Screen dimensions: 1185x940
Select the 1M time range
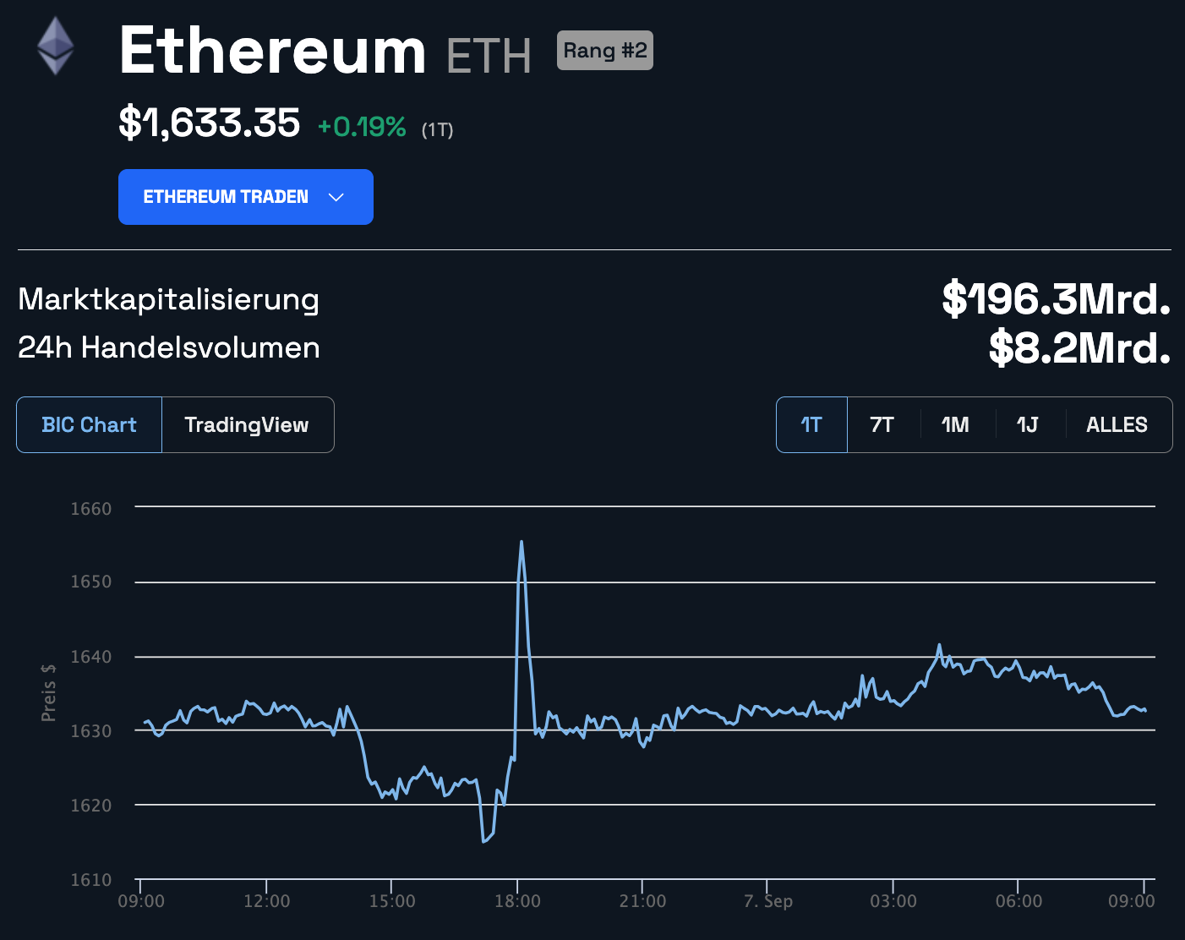955,425
